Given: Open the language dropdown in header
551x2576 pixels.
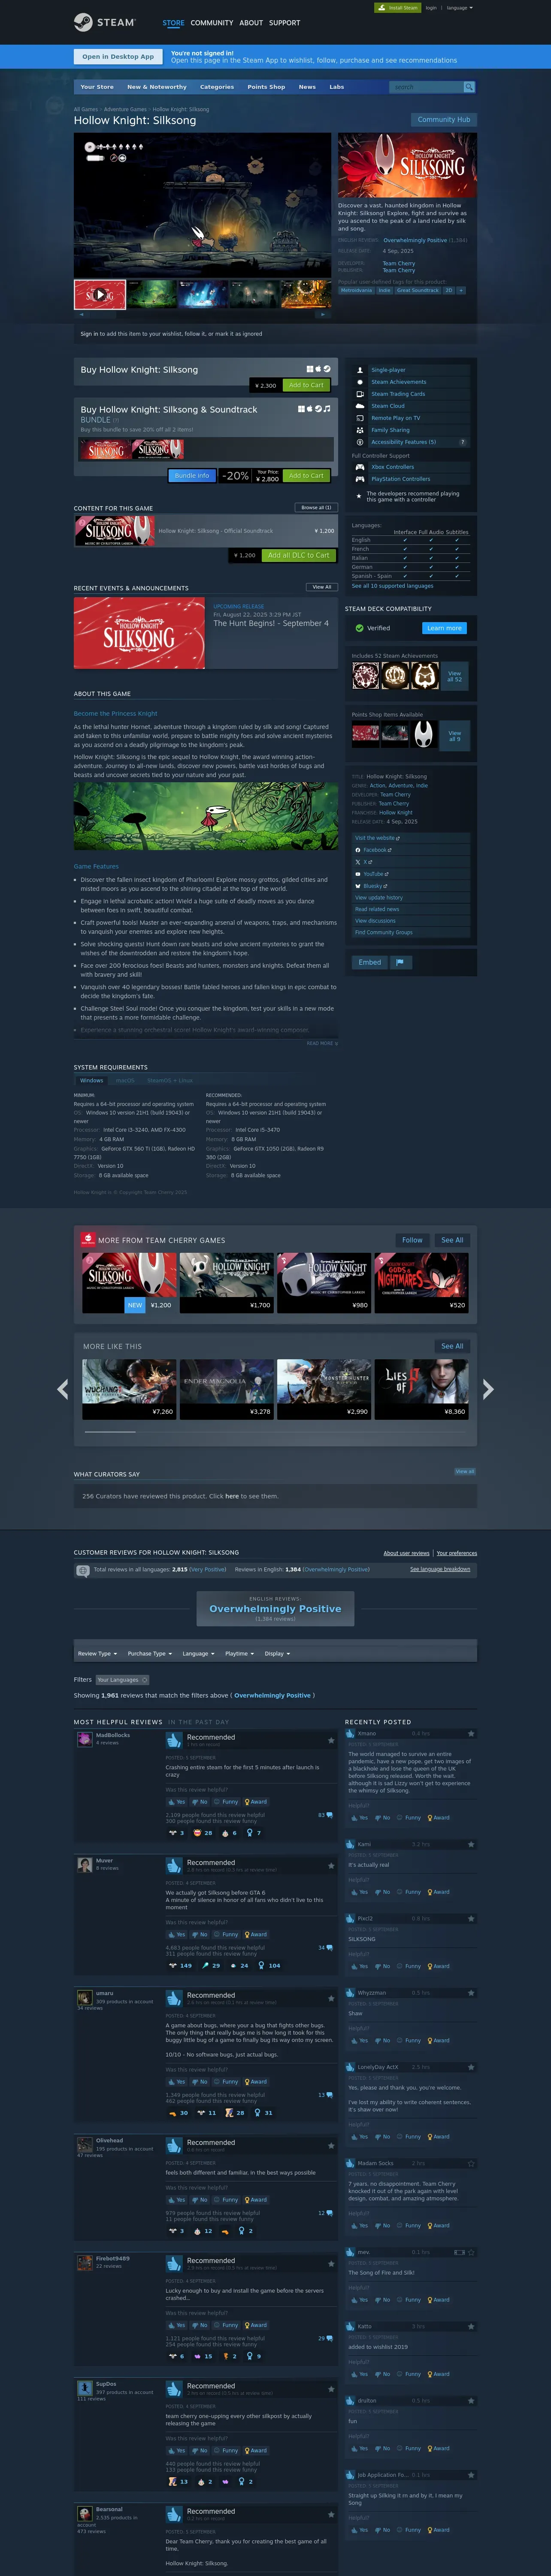Looking at the screenshot, I should point(460,8).
